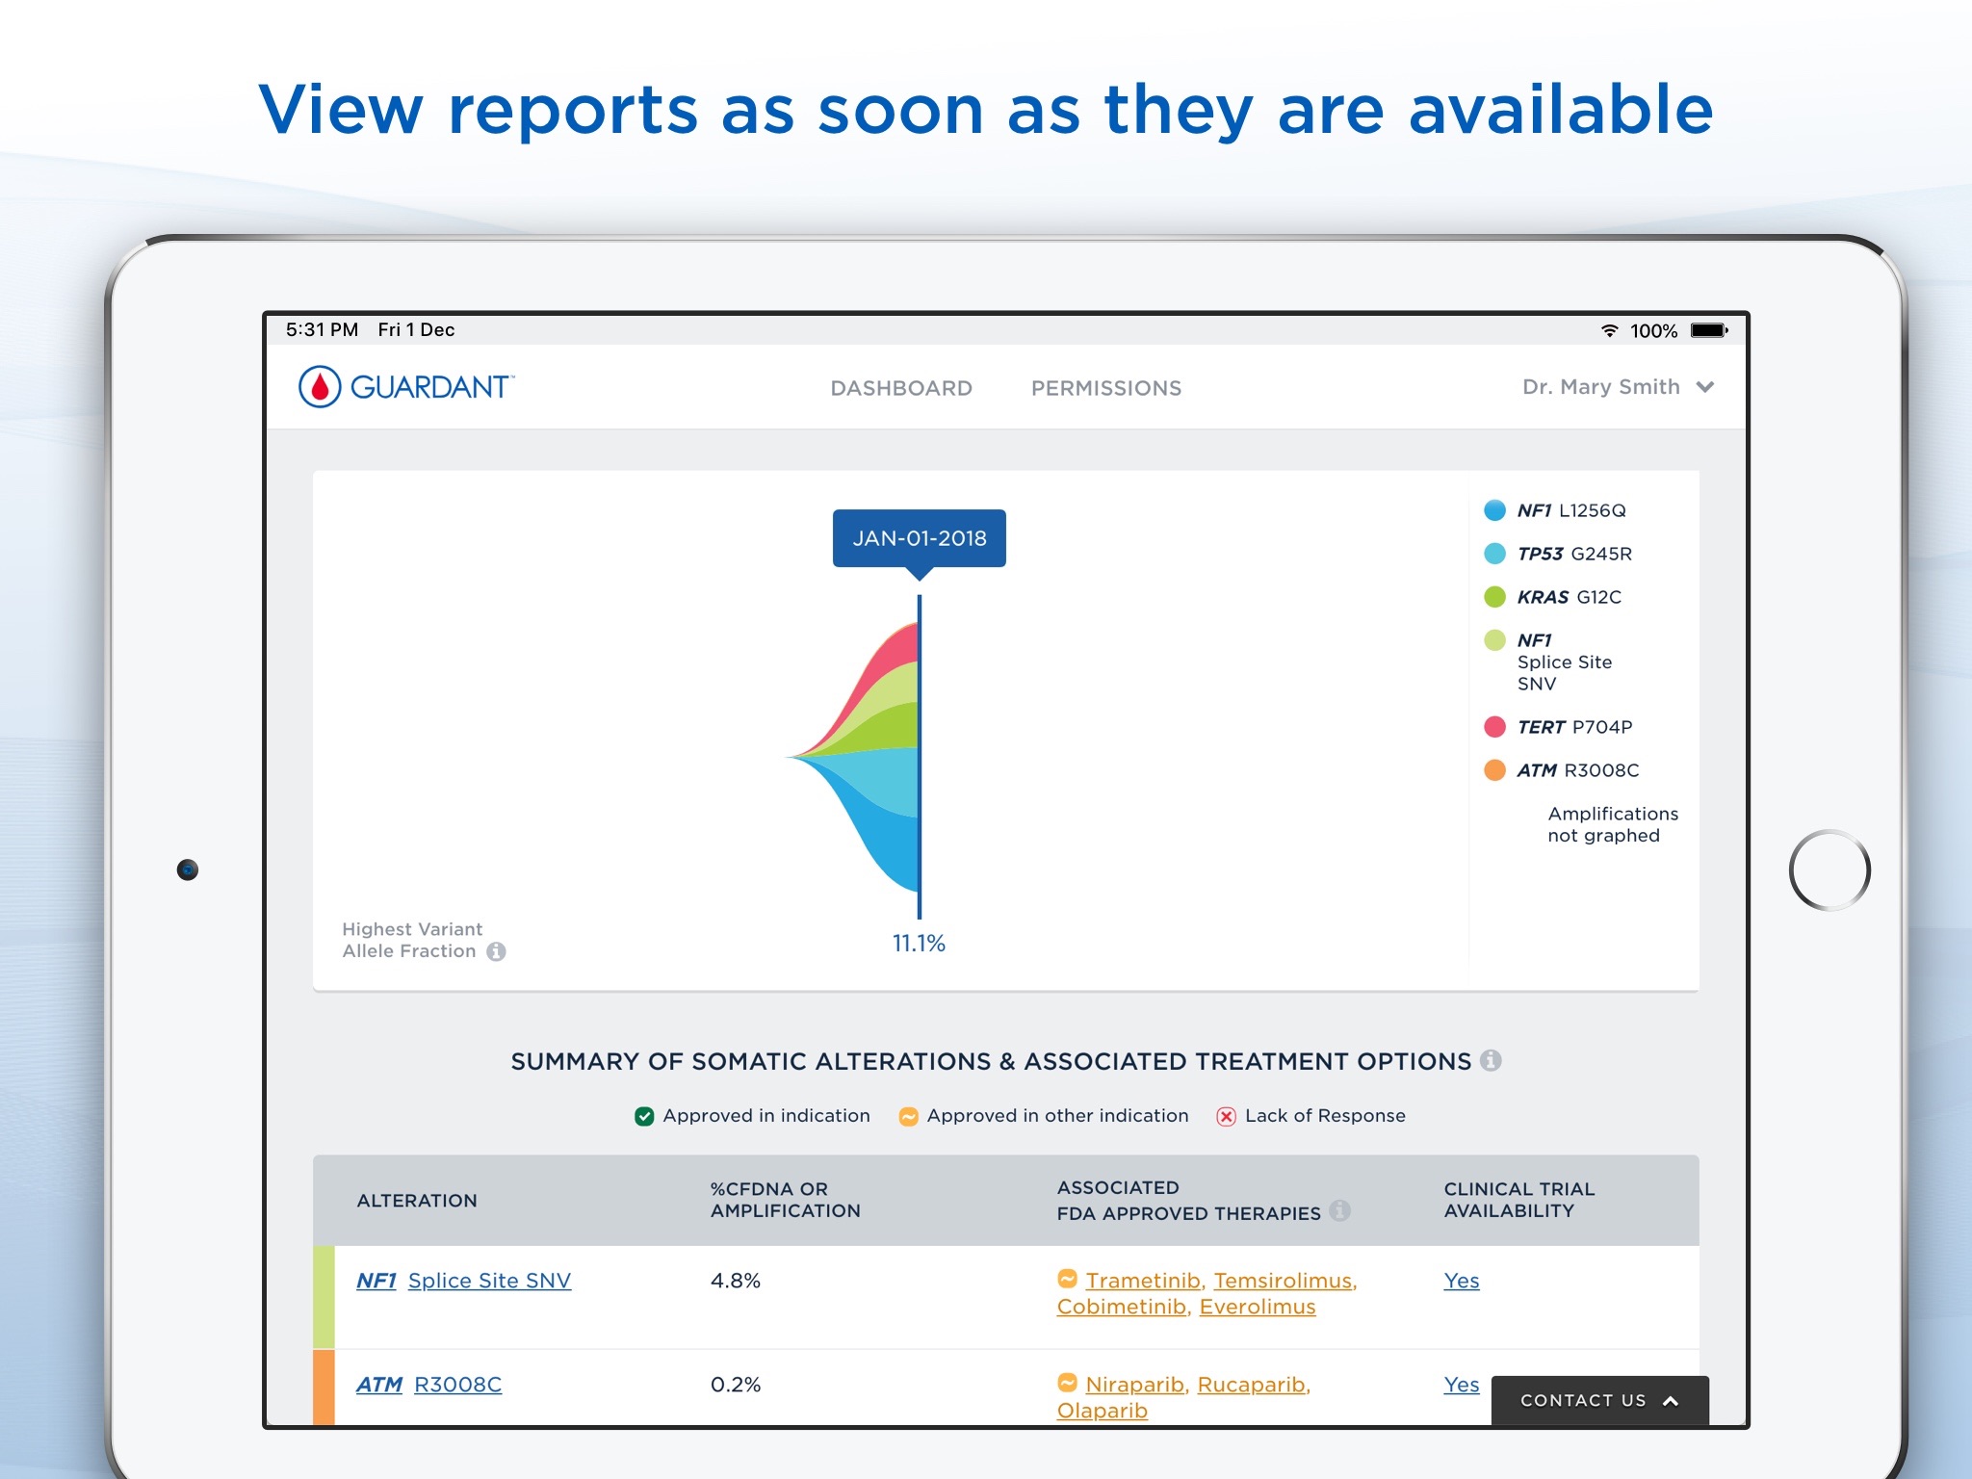1972x1479 pixels.
Task: Open the Permissions tab
Action: pos(1106,388)
